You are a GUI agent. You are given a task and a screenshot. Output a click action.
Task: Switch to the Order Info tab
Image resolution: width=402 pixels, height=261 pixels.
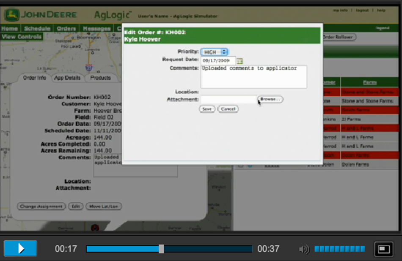tap(35, 78)
